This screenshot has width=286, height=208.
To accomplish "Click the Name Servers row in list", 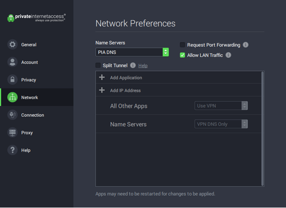I will [179, 124].
